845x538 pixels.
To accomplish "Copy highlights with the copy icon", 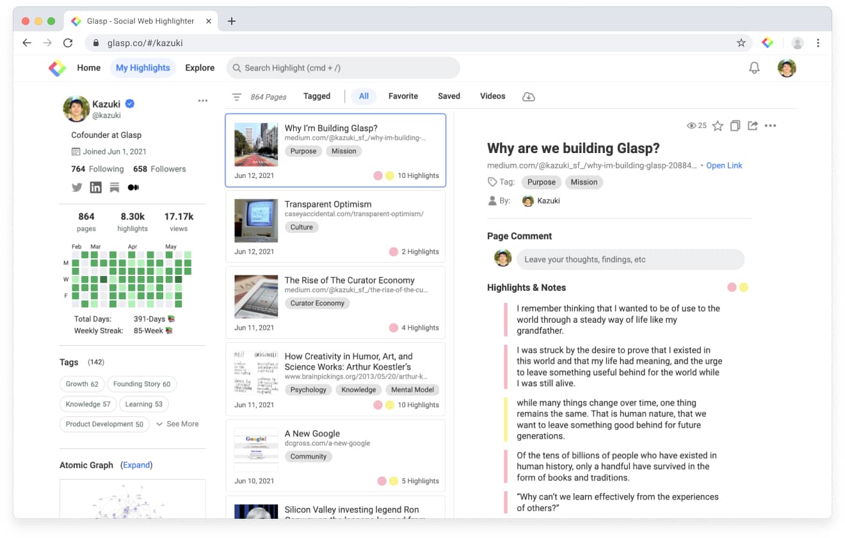I will click(736, 126).
